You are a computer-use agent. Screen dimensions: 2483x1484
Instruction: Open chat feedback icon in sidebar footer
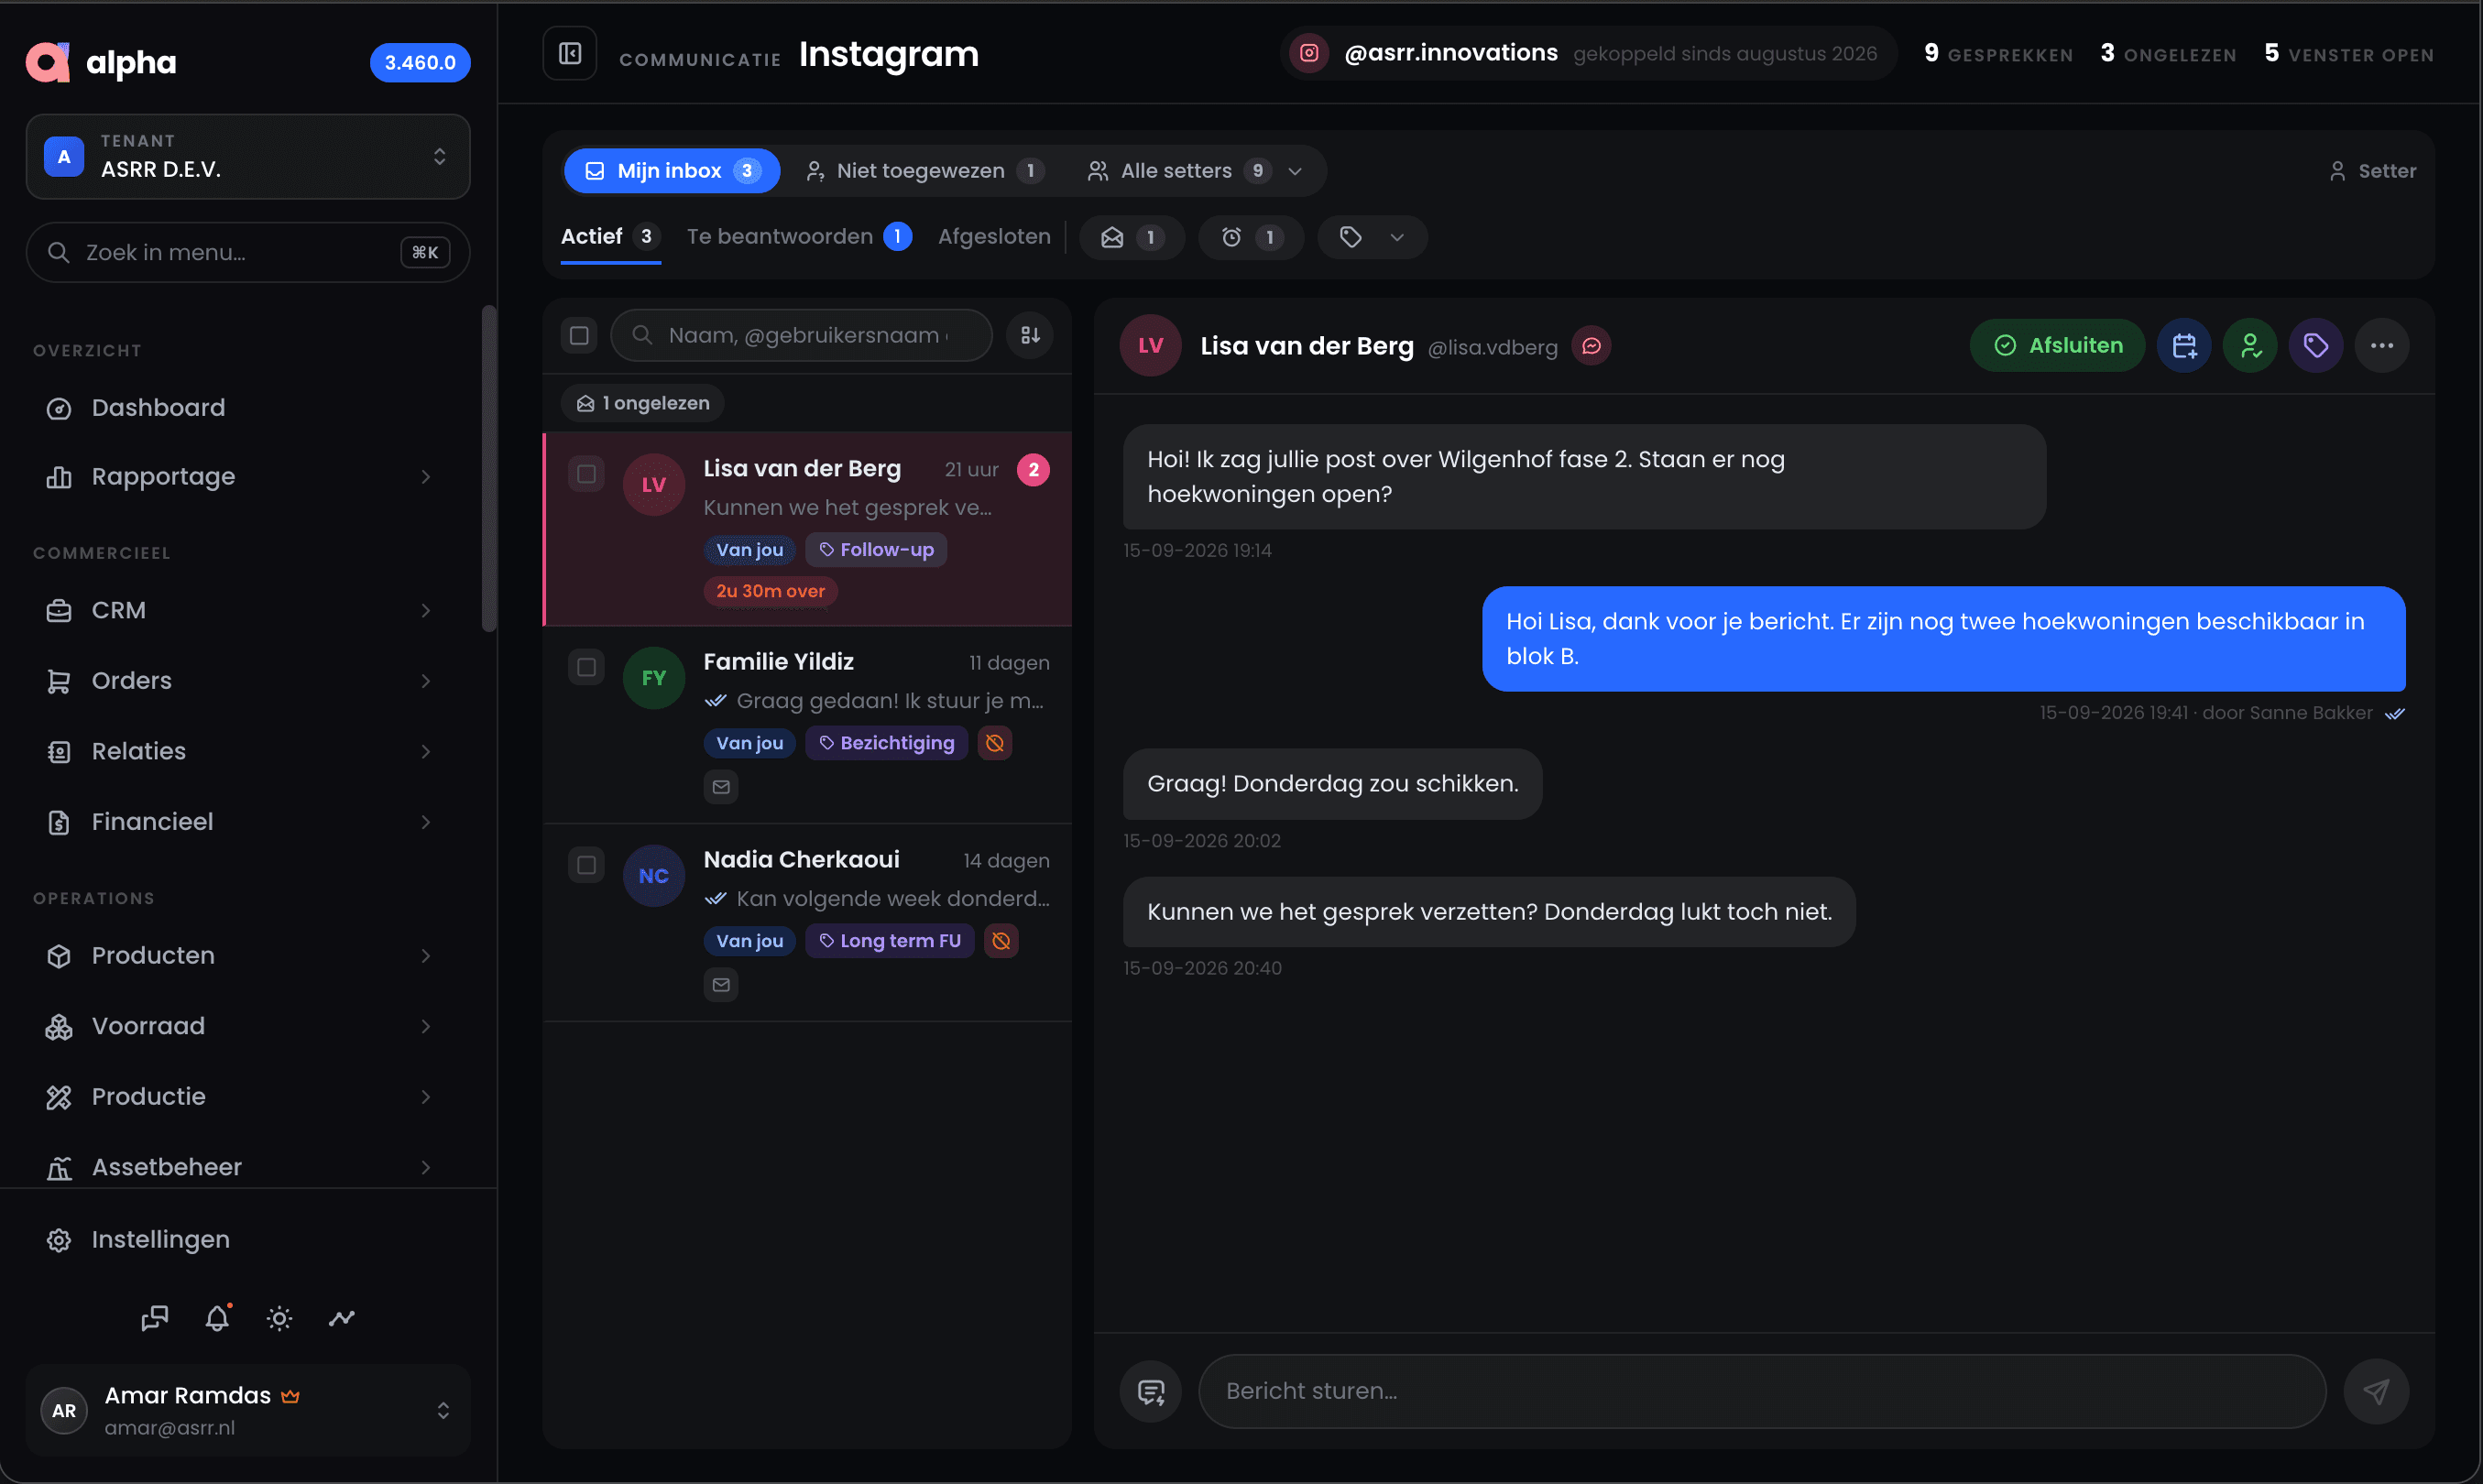(x=155, y=1318)
